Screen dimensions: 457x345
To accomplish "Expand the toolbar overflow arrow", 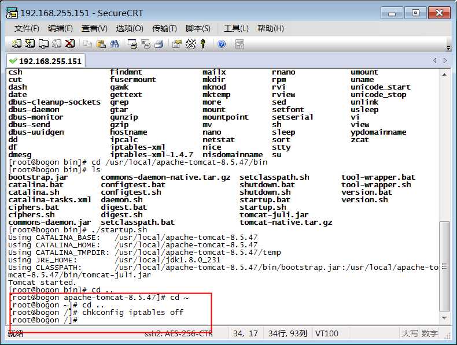I will (x=448, y=48).
